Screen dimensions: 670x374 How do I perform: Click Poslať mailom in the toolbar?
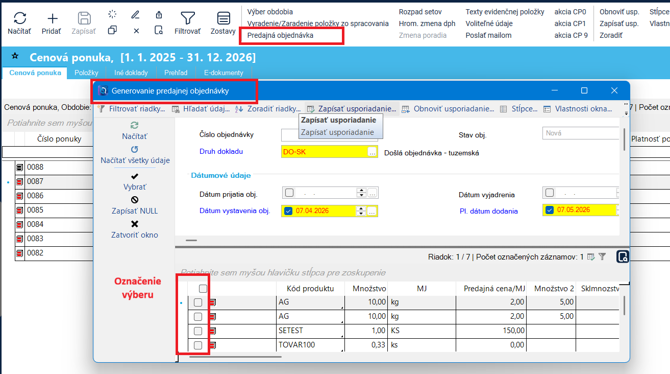point(488,36)
